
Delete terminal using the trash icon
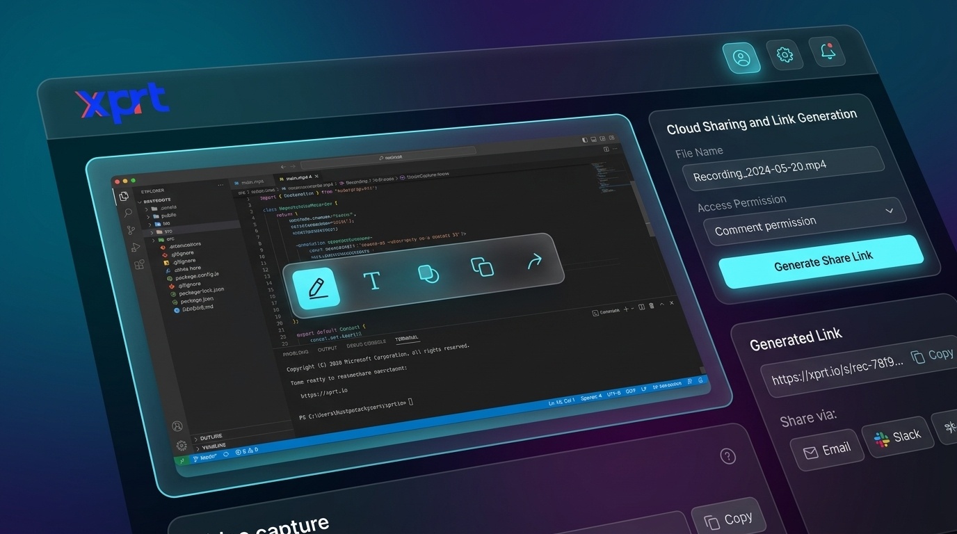pyautogui.click(x=652, y=306)
